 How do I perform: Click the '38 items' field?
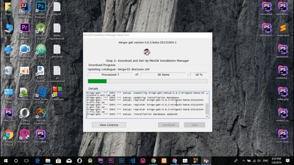(163, 75)
